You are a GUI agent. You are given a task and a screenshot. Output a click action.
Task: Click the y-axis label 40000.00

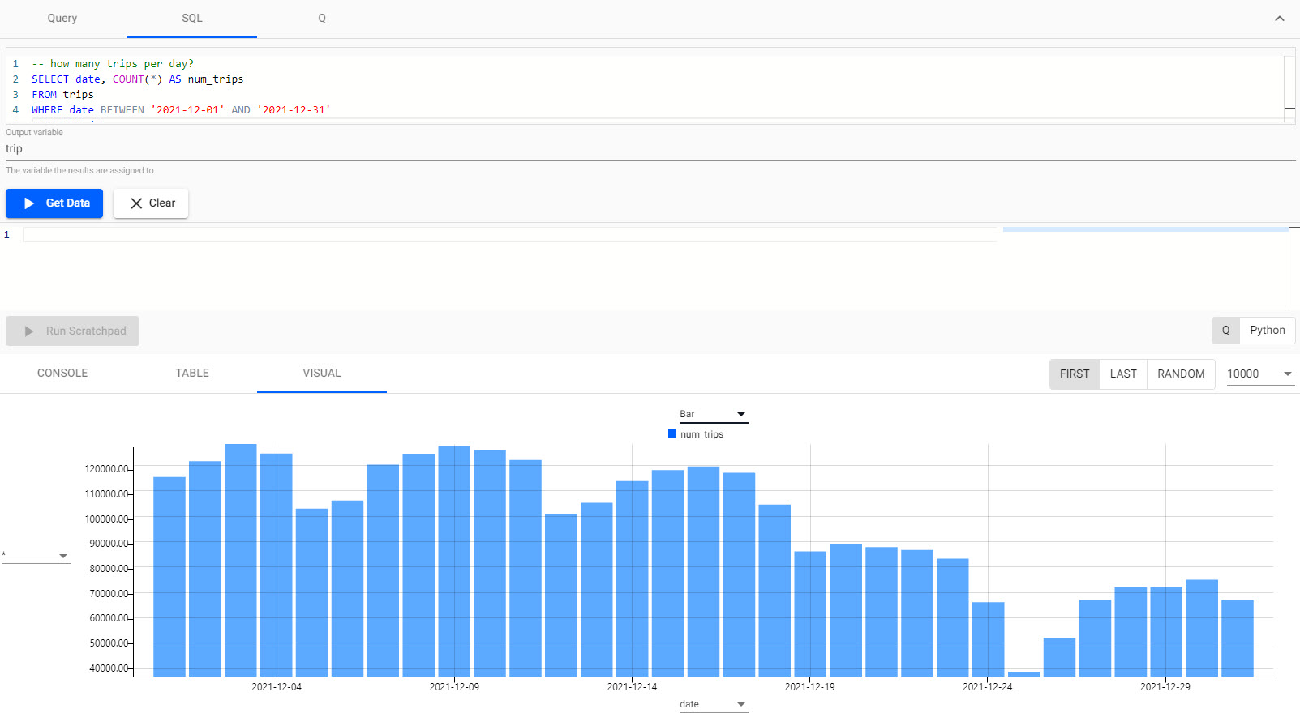point(109,668)
